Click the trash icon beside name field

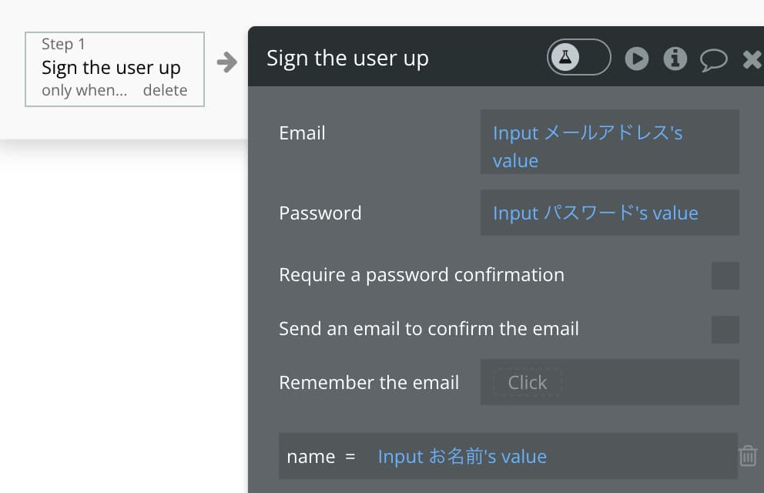748,456
